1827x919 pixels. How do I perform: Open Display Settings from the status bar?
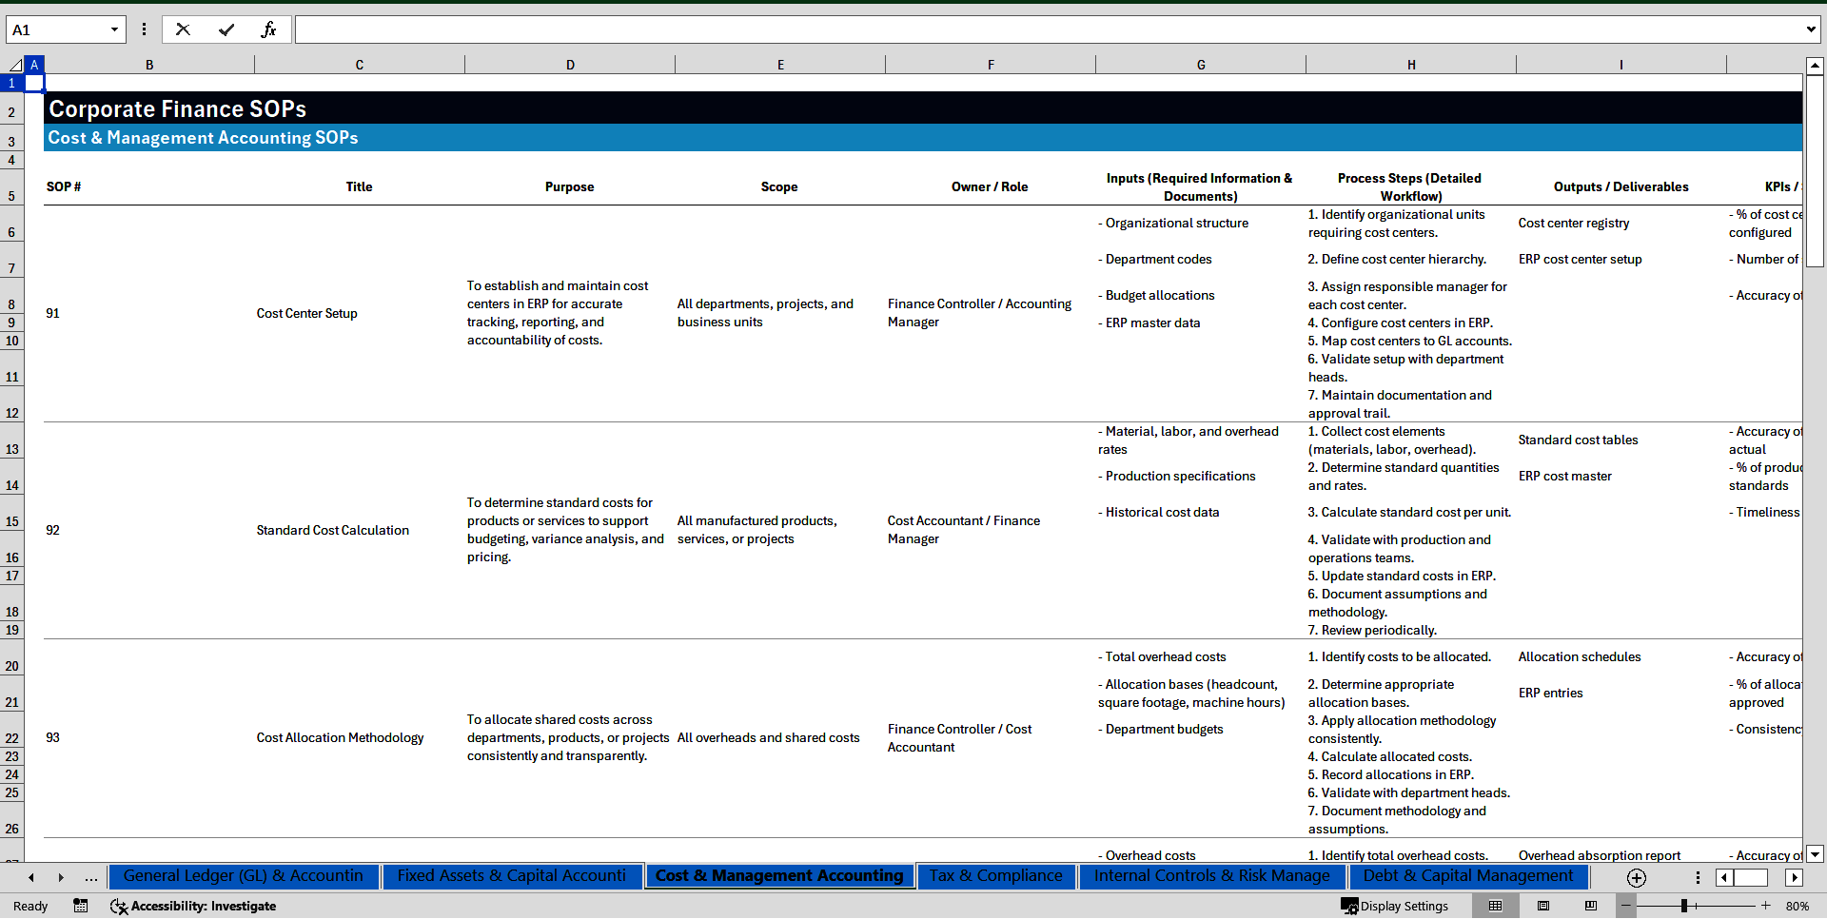click(1395, 906)
